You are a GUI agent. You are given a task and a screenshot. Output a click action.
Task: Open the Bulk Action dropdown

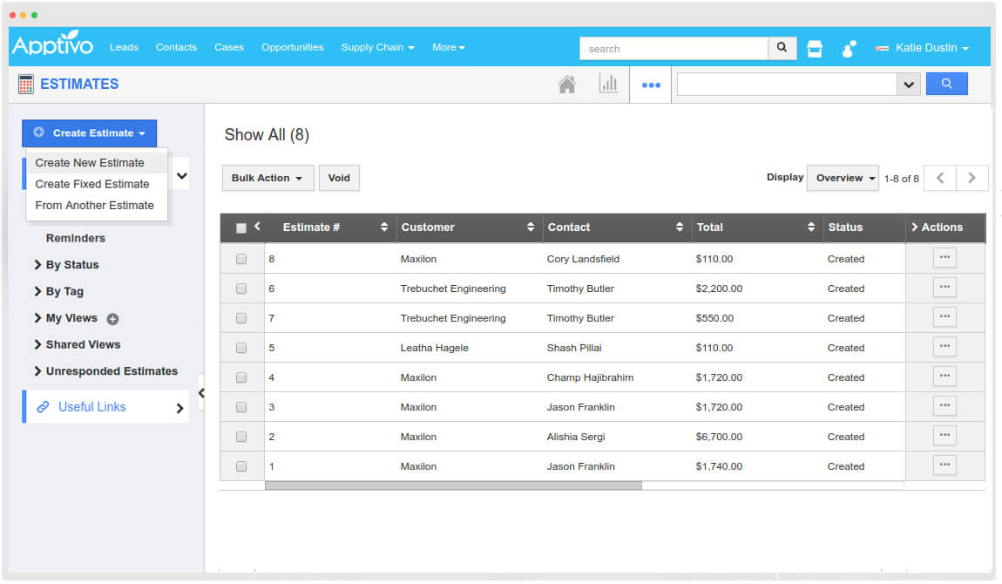(x=267, y=178)
